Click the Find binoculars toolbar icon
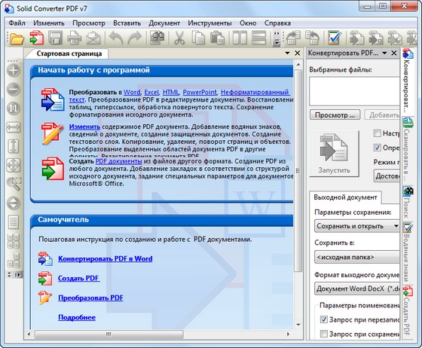This screenshot has width=422, height=348. [157, 38]
